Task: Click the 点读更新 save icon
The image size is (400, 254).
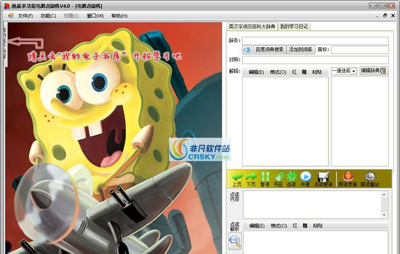Action: click(323, 179)
